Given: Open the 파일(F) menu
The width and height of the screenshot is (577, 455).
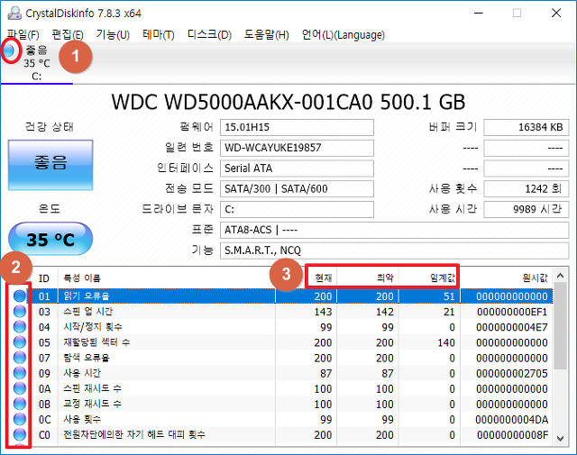Looking at the screenshot, I should point(23,35).
